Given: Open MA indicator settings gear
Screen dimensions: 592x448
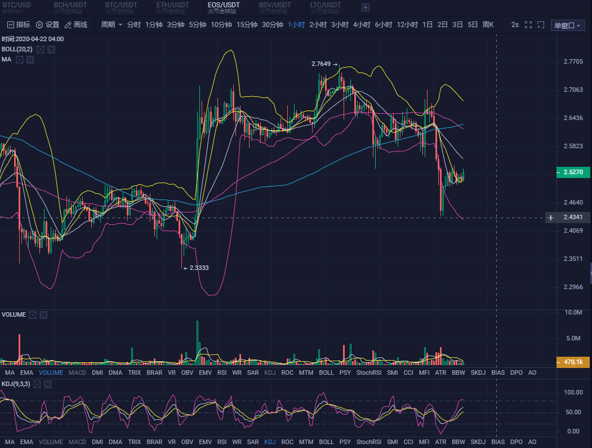Looking at the screenshot, I should point(20,59).
